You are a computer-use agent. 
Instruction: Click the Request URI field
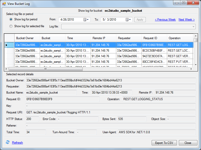[x=111, y=112]
